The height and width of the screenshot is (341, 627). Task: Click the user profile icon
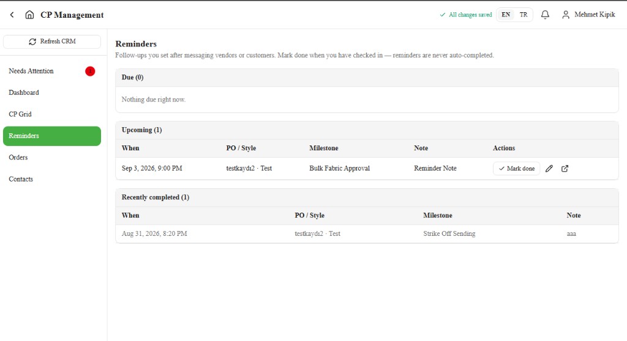point(565,15)
